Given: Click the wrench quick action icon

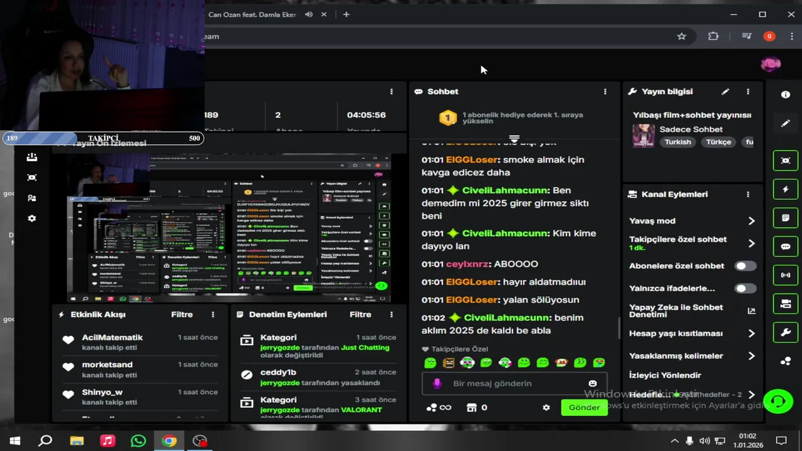Looking at the screenshot, I should (x=786, y=333).
